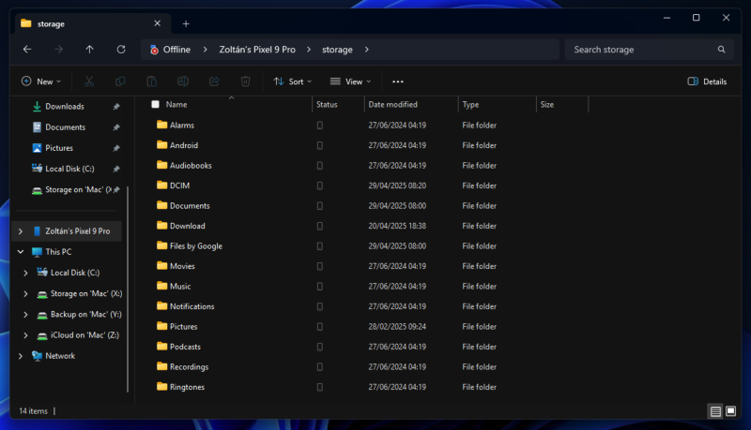Unpin Local Disk (C:) pin icon
Viewport: 751px width, 430px height.
tap(115, 169)
